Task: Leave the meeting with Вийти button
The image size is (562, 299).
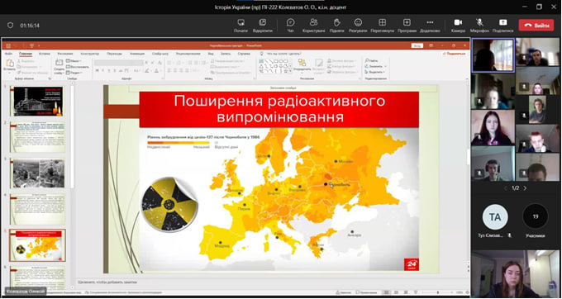Action: tap(536, 26)
